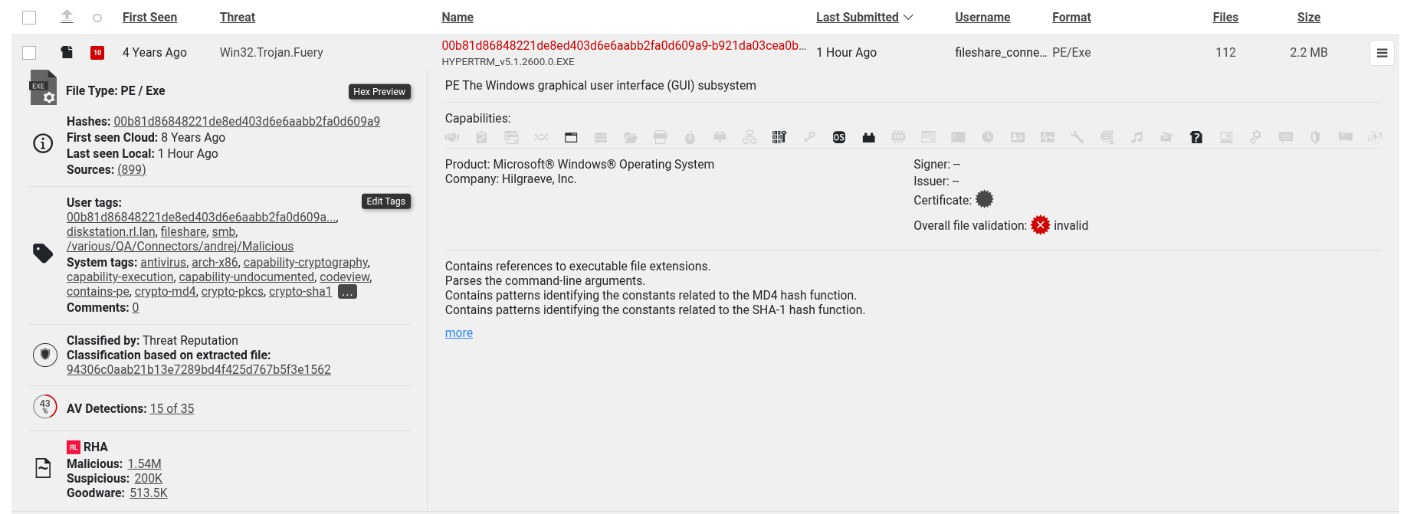Image resolution: width=1407 pixels, height=514 pixels.
Task: Click the dark certificate seal icon
Action: pos(985,199)
